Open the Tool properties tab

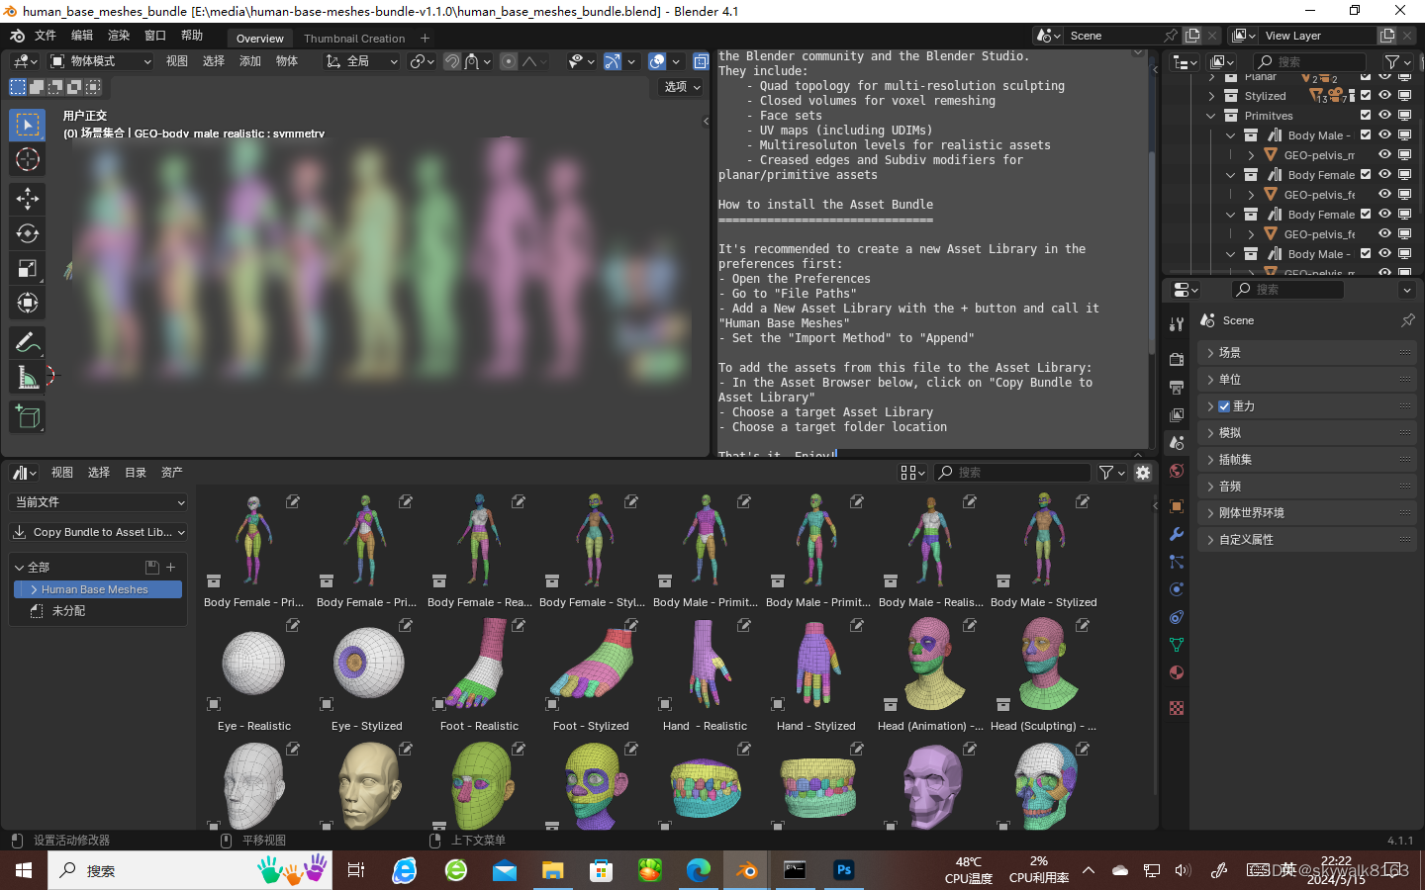tap(1177, 324)
